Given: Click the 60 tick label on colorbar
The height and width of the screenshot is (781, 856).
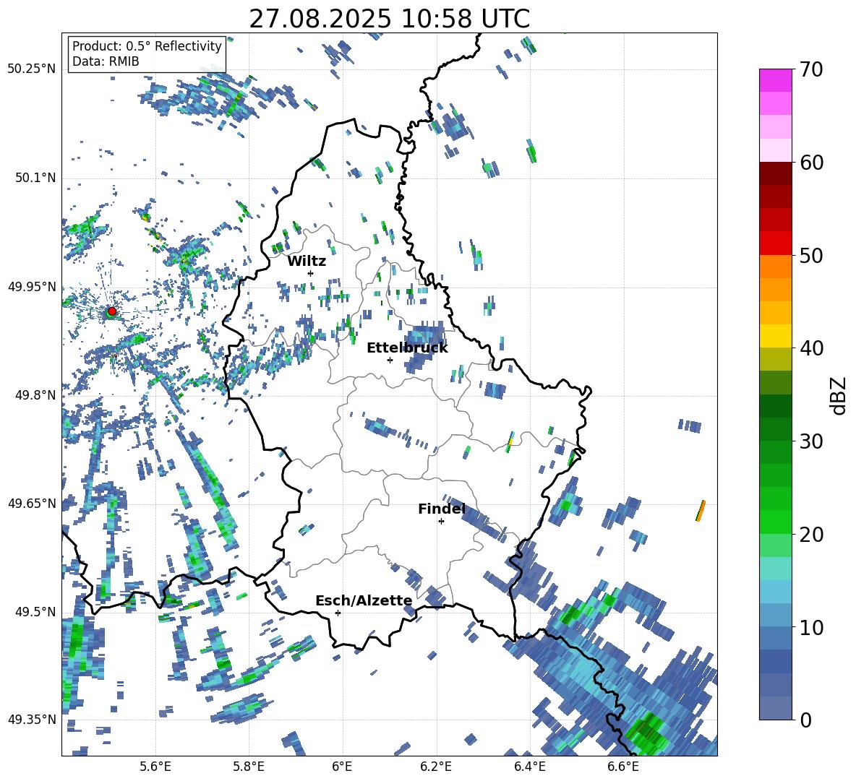Looking at the screenshot, I should click(811, 163).
